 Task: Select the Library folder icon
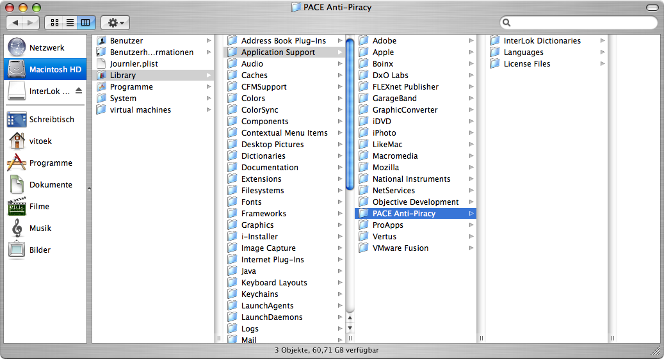click(101, 75)
